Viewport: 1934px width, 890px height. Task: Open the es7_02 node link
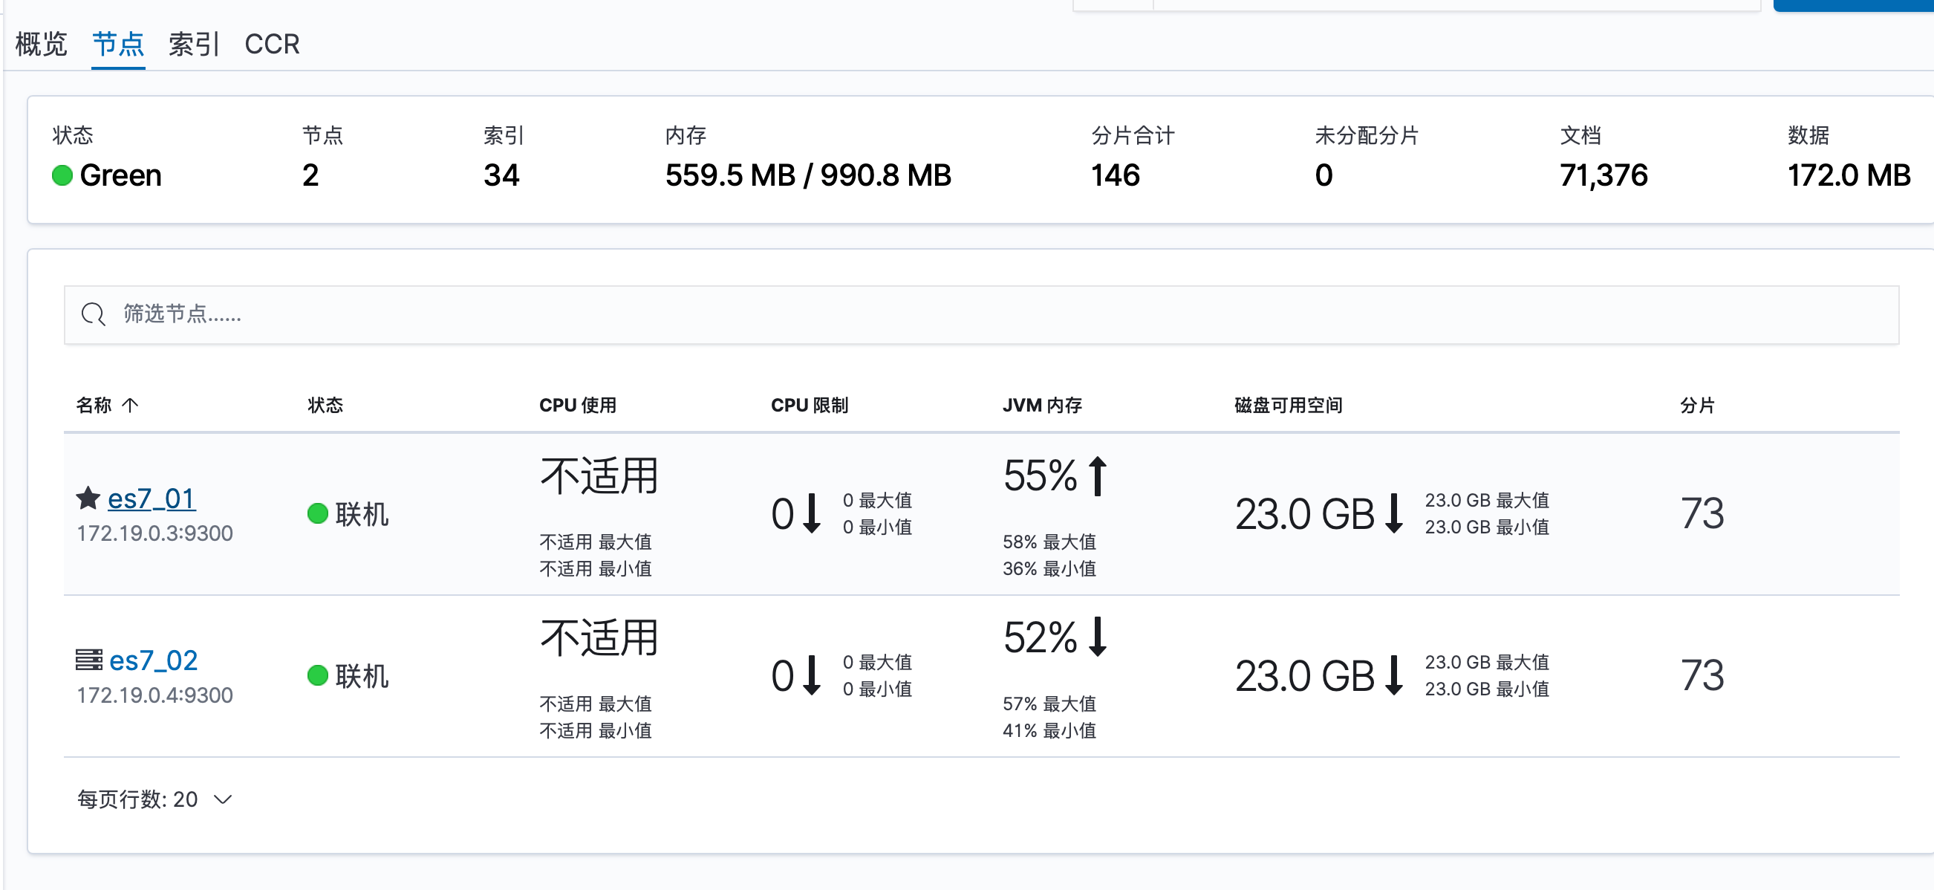pos(153,660)
